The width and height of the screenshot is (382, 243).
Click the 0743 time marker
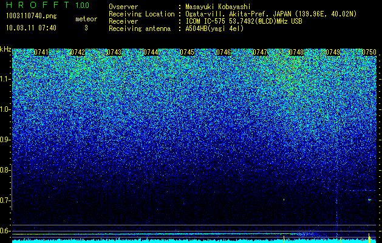click(x=114, y=52)
